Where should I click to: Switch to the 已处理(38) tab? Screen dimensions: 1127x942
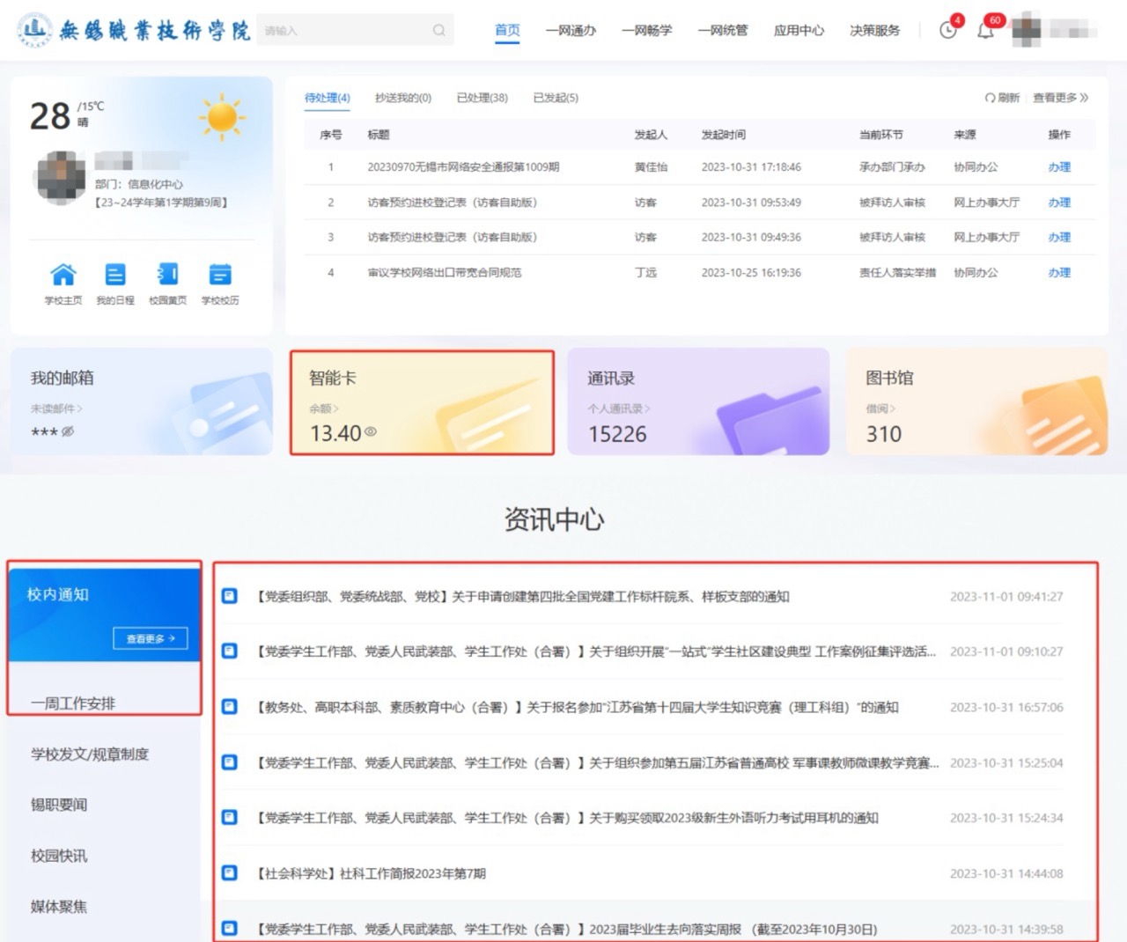click(482, 98)
